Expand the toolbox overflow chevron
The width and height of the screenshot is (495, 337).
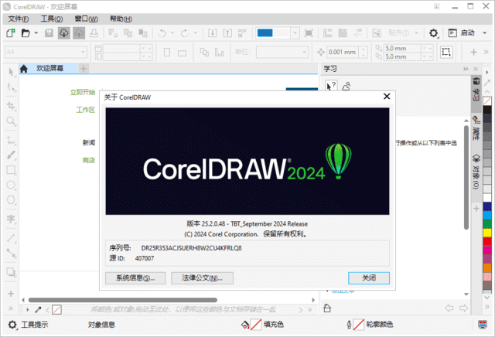(x=11, y=308)
